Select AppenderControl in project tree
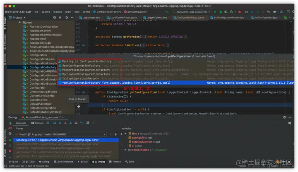Screen dimensions: 298x172 (x=40, y=31)
